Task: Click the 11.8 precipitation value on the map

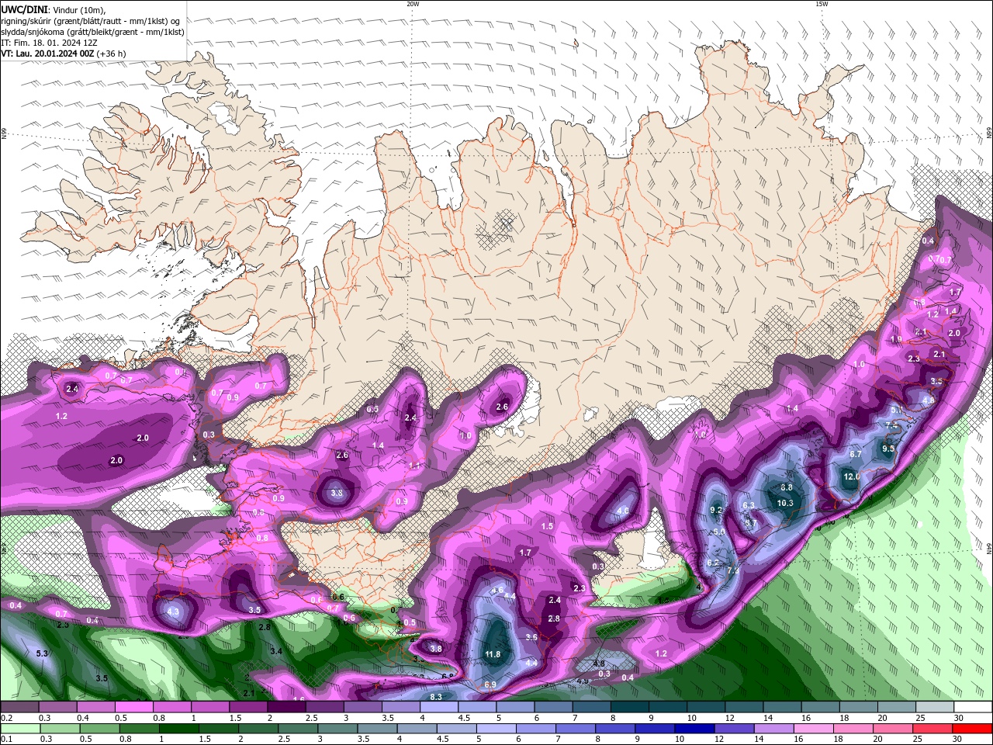Action: click(x=493, y=655)
